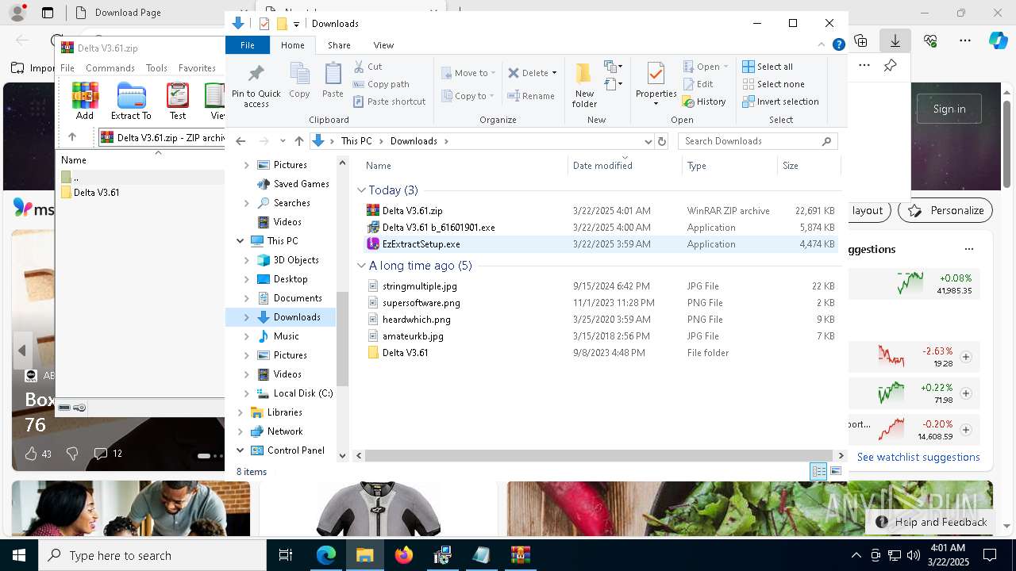Expand Libraries tree node
The height and width of the screenshot is (571, 1016).
coord(241,412)
